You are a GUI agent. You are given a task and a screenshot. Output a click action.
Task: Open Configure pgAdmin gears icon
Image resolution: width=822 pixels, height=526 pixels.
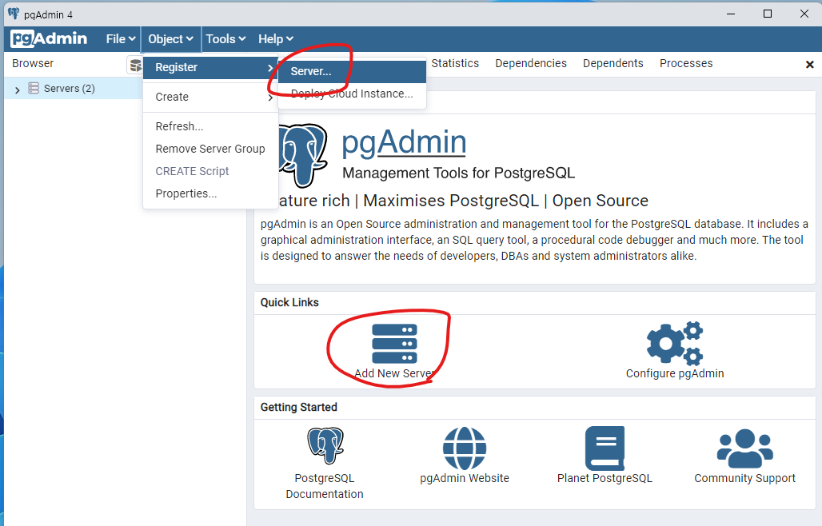click(675, 343)
